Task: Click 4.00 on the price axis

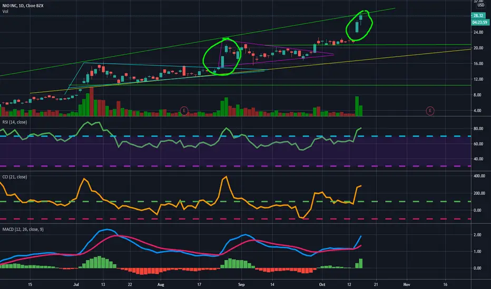Action: [x=478, y=110]
